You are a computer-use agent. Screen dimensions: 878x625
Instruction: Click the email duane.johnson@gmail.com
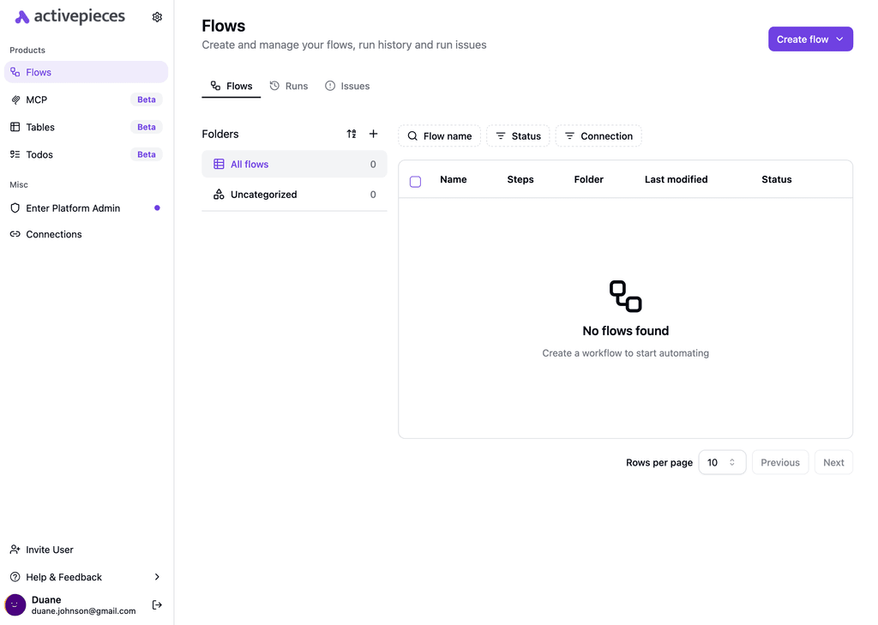(x=83, y=611)
